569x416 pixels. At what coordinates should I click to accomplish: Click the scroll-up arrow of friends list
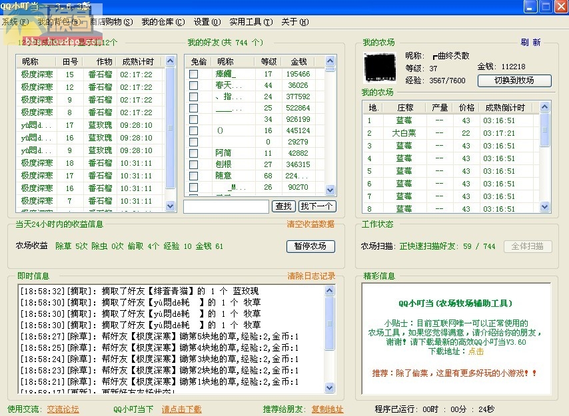pyautogui.click(x=330, y=61)
